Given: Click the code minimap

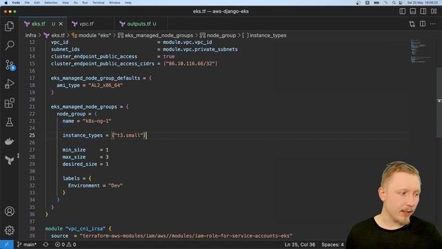Looking at the screenshot, I should point(420,51).
